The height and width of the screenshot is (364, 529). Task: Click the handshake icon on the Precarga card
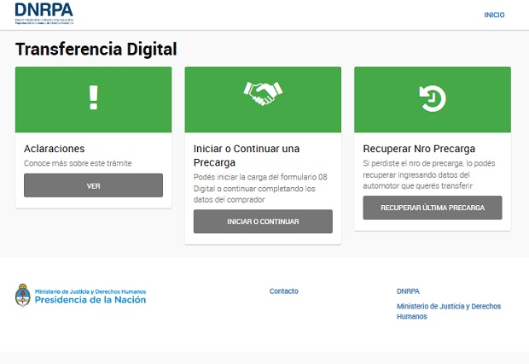click(263, 93)
